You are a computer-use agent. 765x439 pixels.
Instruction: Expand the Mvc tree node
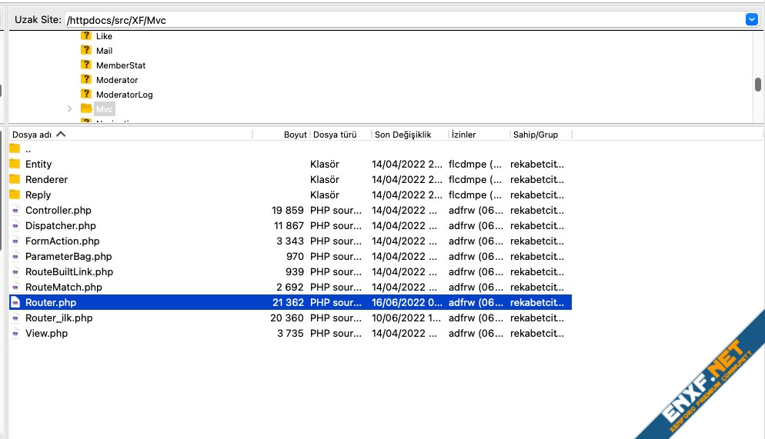point(69,109)
